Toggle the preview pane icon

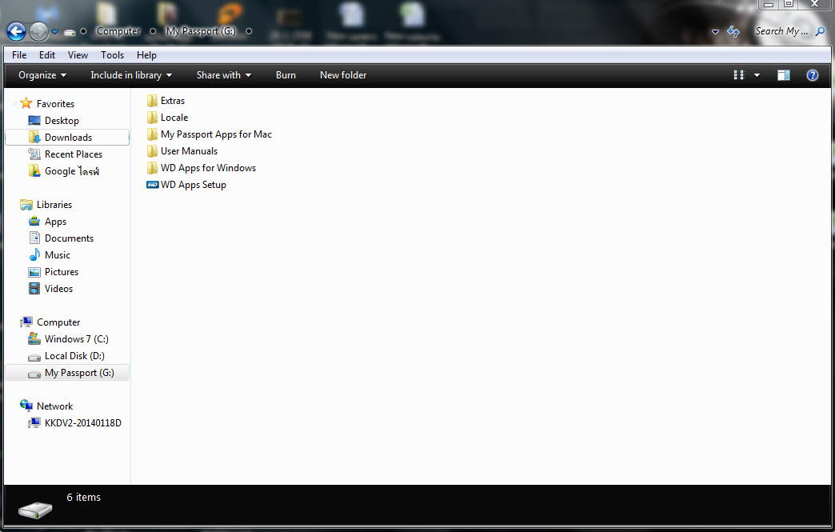coord(783,75)
